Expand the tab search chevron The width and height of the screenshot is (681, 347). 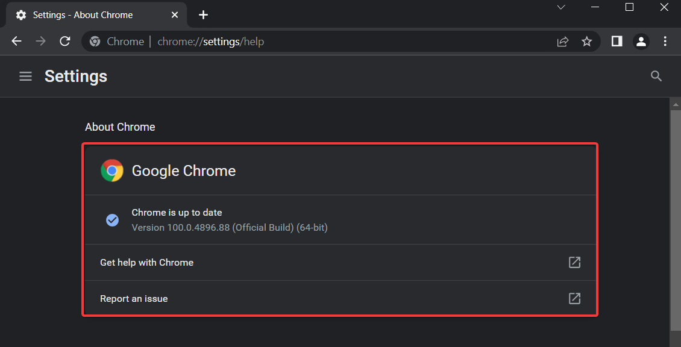(561, 7)
